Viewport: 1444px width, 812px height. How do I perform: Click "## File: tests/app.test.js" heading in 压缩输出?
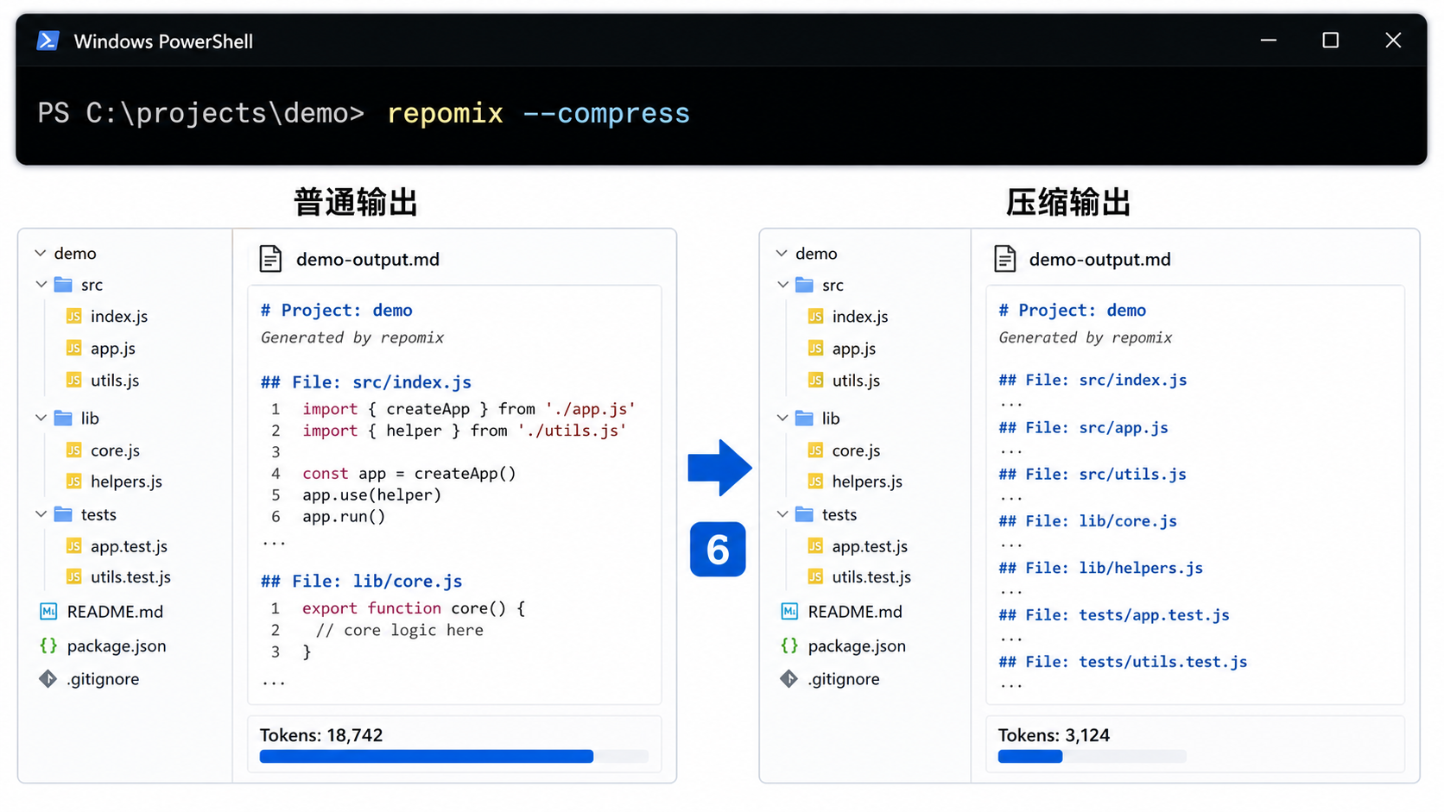point(1114,615)
